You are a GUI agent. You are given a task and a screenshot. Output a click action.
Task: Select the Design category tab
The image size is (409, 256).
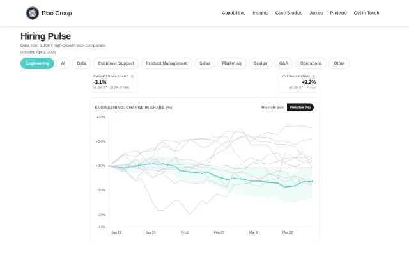[260, 63]
